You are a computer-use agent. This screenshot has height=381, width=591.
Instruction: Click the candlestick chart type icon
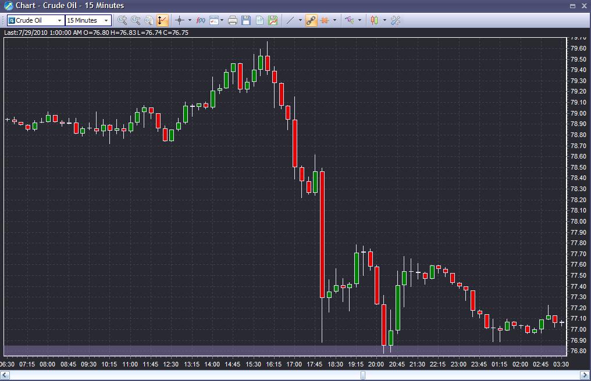[x=374, y=20]
